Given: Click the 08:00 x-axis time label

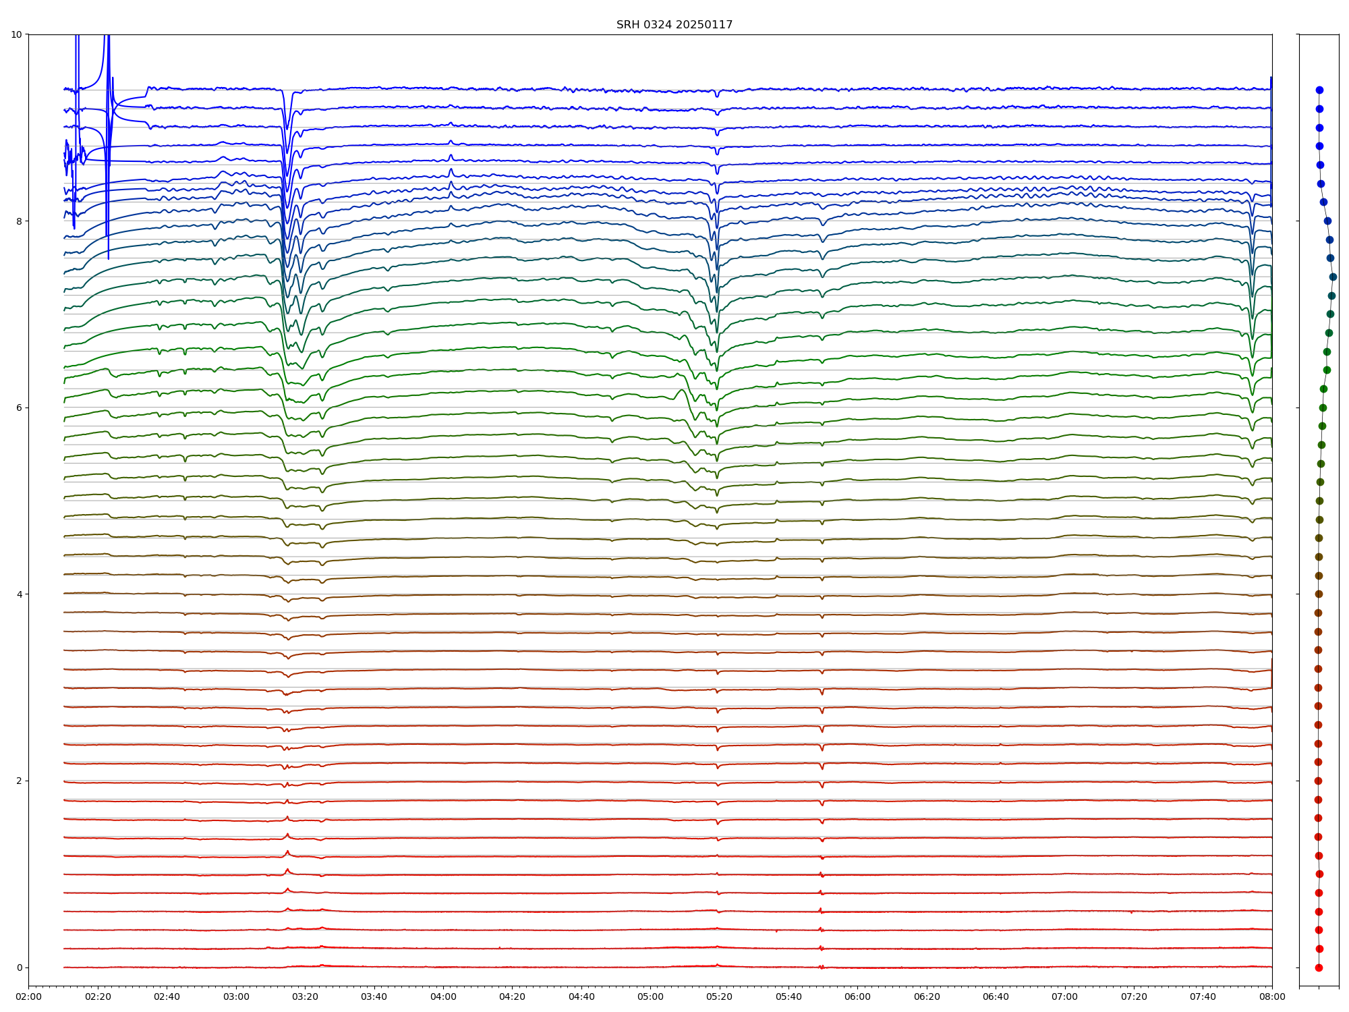Looking at the screenshot, I should (1272, 997).
